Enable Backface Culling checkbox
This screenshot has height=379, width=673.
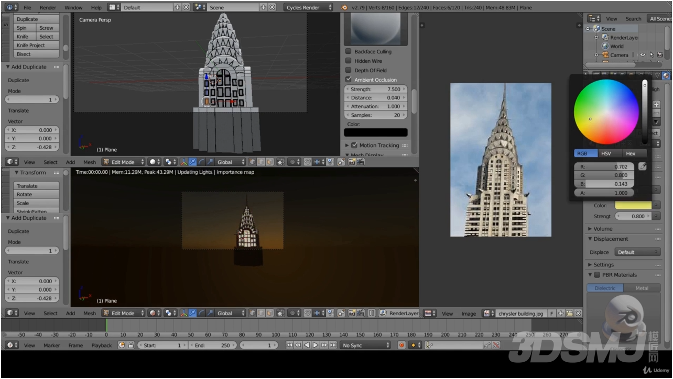348,51
